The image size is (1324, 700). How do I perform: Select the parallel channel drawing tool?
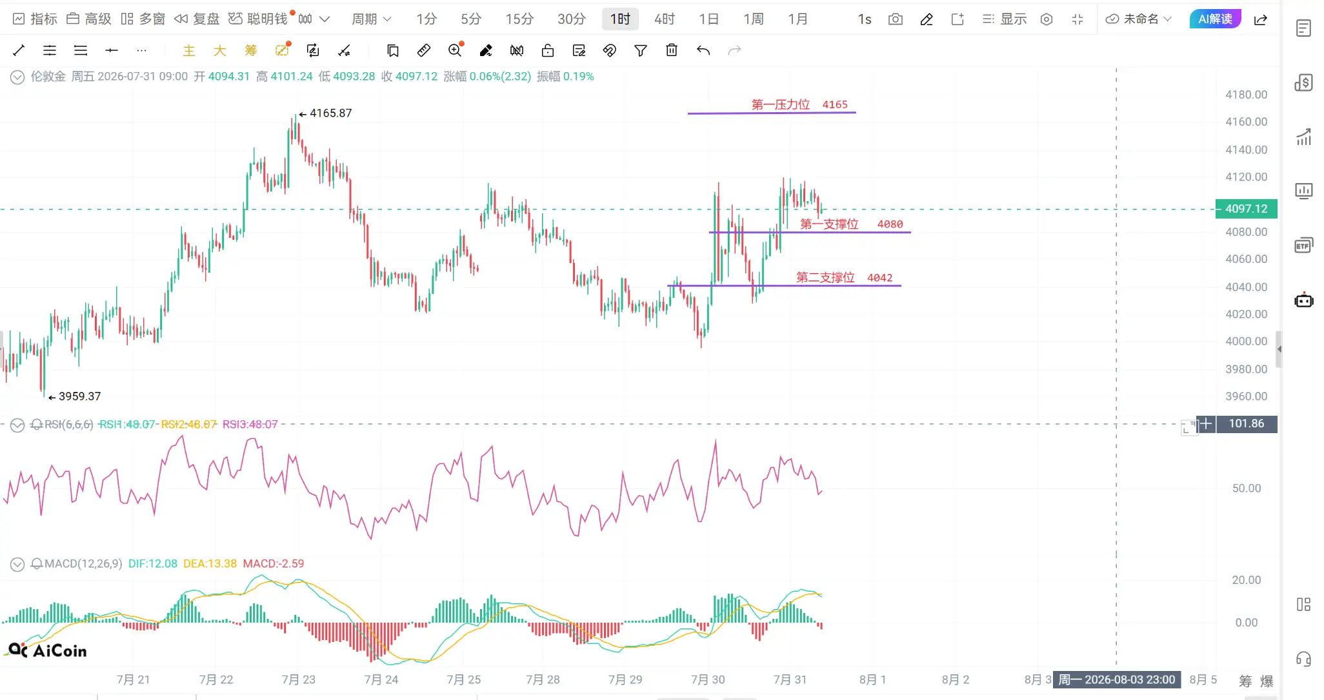click(x=50, y=50)
